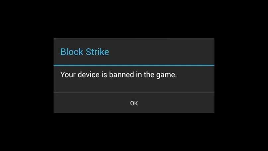
Task: Click the Block Strike dialog title
Action: pyautogui.click(x=85, y=52)
